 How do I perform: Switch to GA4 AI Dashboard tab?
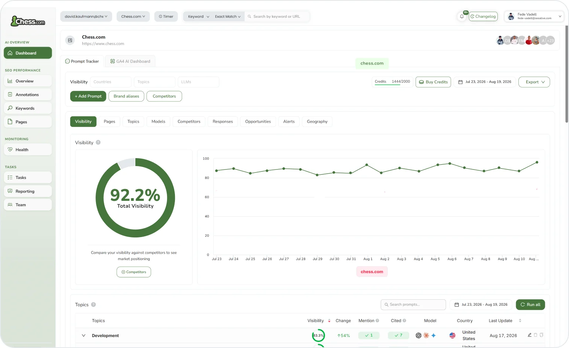pos(130,61)
